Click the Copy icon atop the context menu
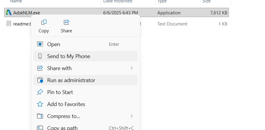This screenshot has width=265, height=130. coord(44,22)
